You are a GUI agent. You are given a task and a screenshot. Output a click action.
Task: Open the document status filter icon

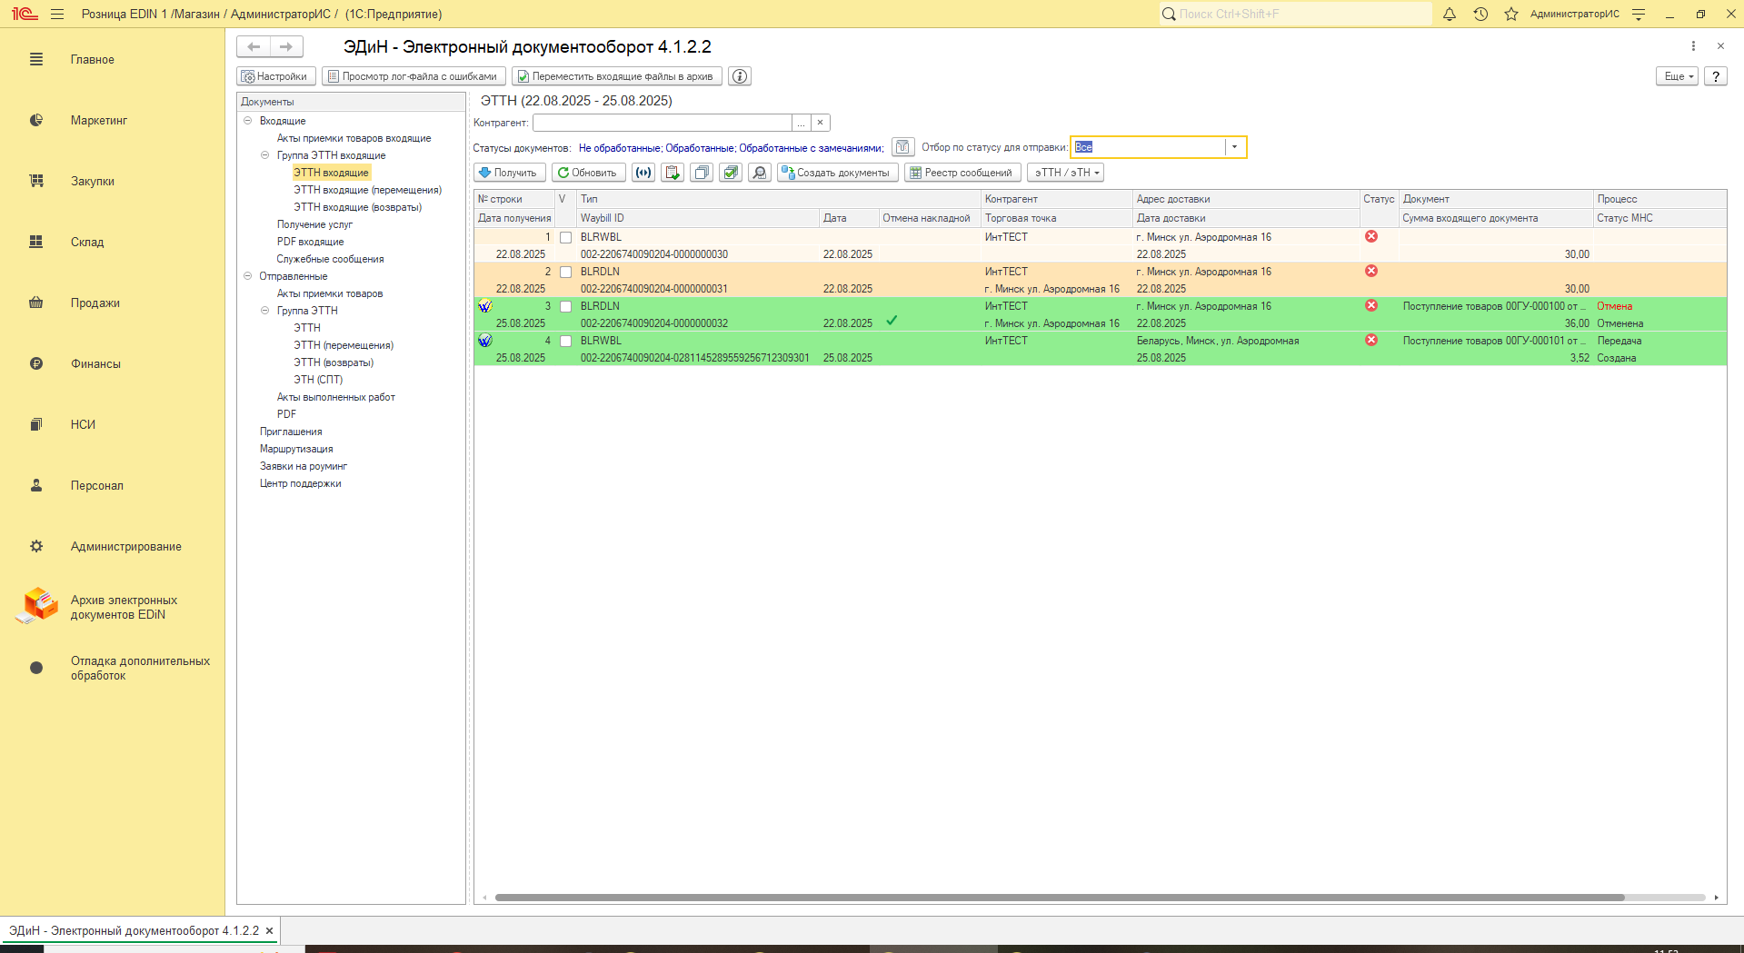(x=902, y=147)
